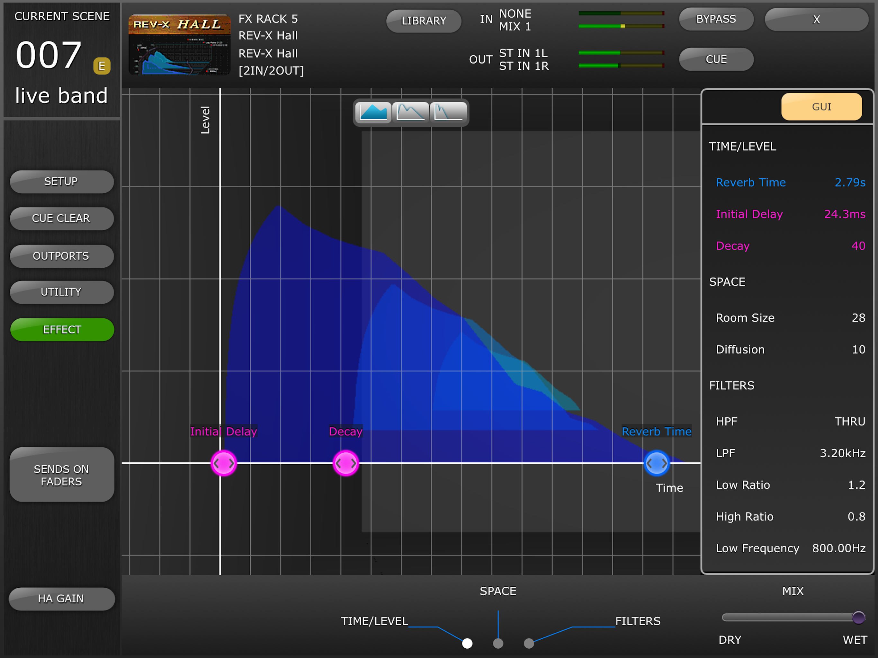The height and width of the screenshot is (658, 878).
Task: Click the Decay magenta handle
Action: click(x=346, y=463)
